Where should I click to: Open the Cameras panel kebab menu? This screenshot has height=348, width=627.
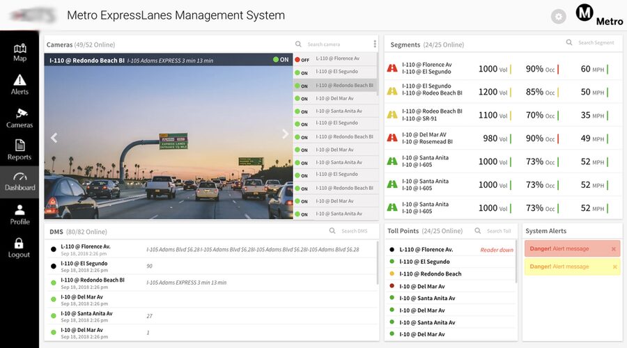pyautogui.click(x=375, y=44)
